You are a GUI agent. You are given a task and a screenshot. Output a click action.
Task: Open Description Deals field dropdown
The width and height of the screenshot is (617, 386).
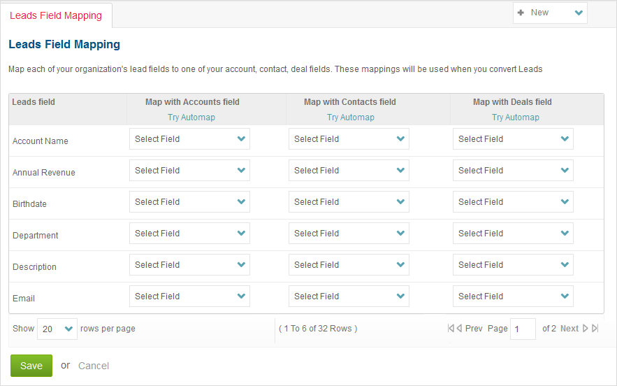(x=513, y=265)
